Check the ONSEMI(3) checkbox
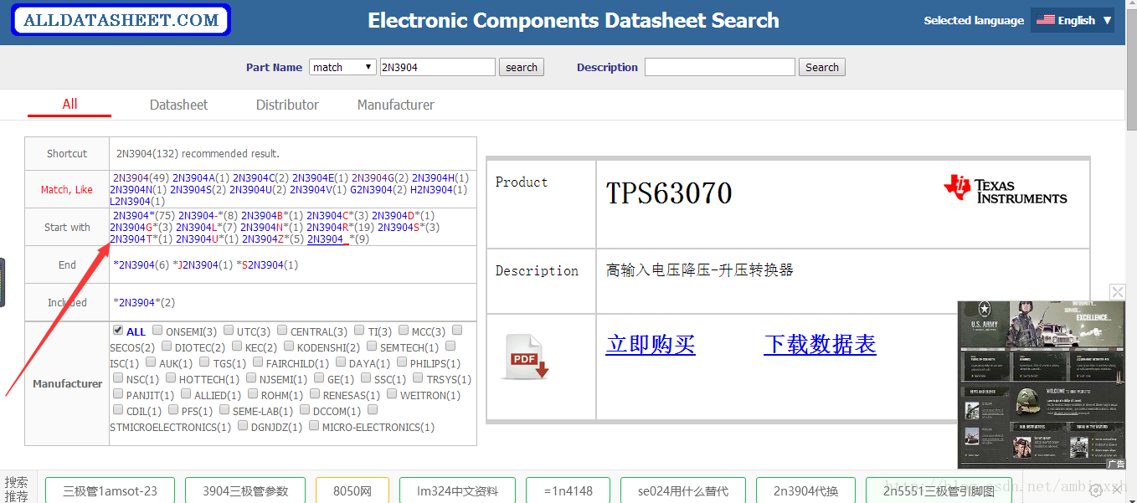The height and width of the screenshot is (503, 1137). (x=157, y=331)
